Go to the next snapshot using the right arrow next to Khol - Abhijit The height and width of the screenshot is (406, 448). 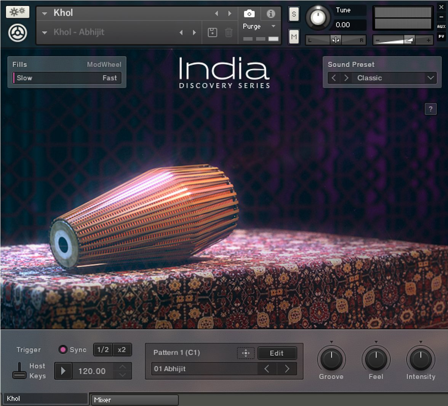click(194, 32)
